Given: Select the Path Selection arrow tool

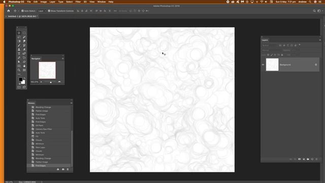Looking at the screenshot, I should pos(19,62).
